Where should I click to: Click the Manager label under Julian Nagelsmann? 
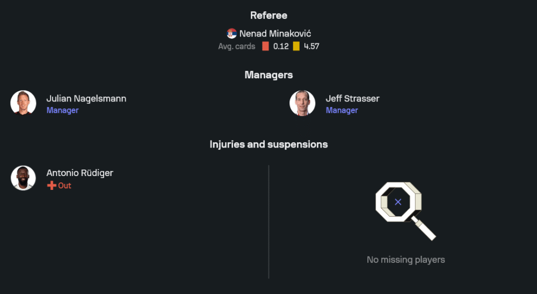pyautogui.click(x=62, y=110)
